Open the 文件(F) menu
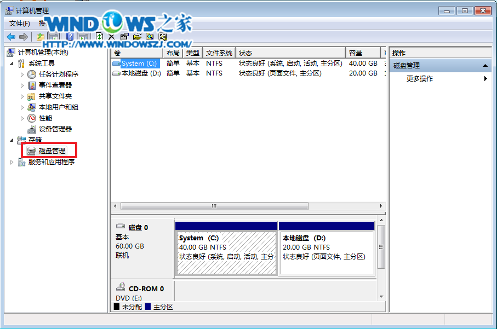This screenshot has height=329, width=497. point(20,24)
